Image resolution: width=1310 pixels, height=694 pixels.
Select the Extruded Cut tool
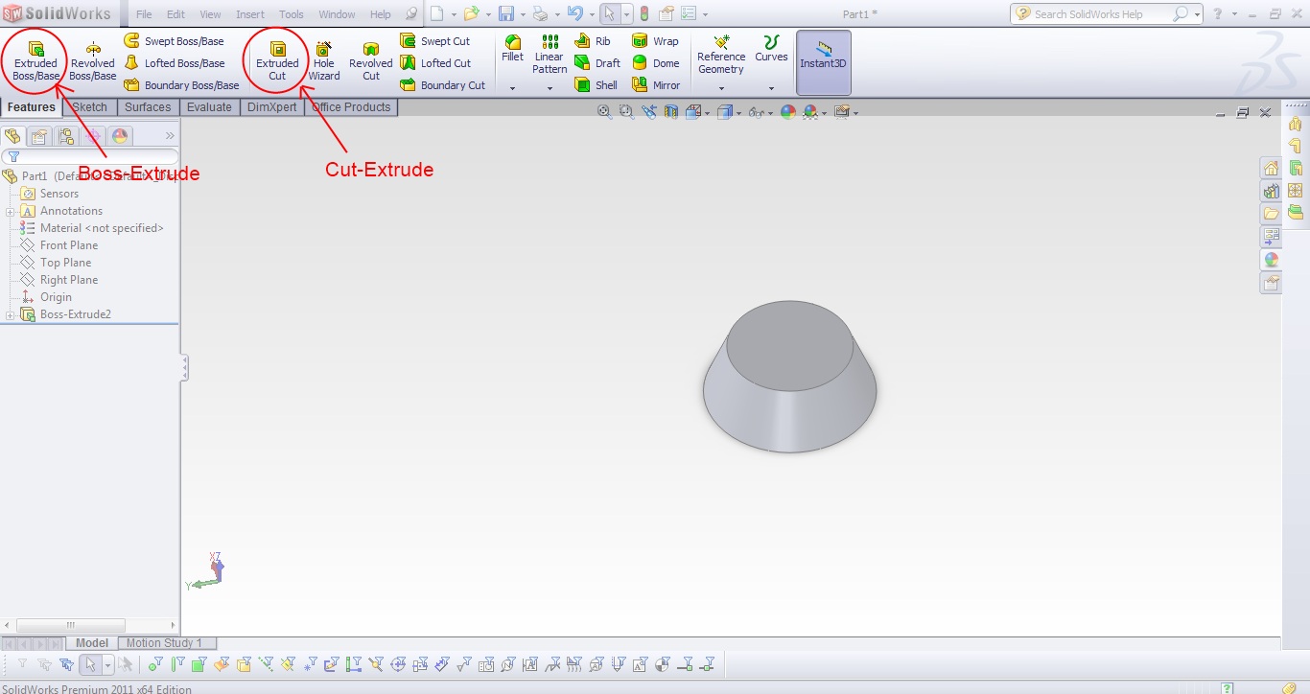[276, 59]
